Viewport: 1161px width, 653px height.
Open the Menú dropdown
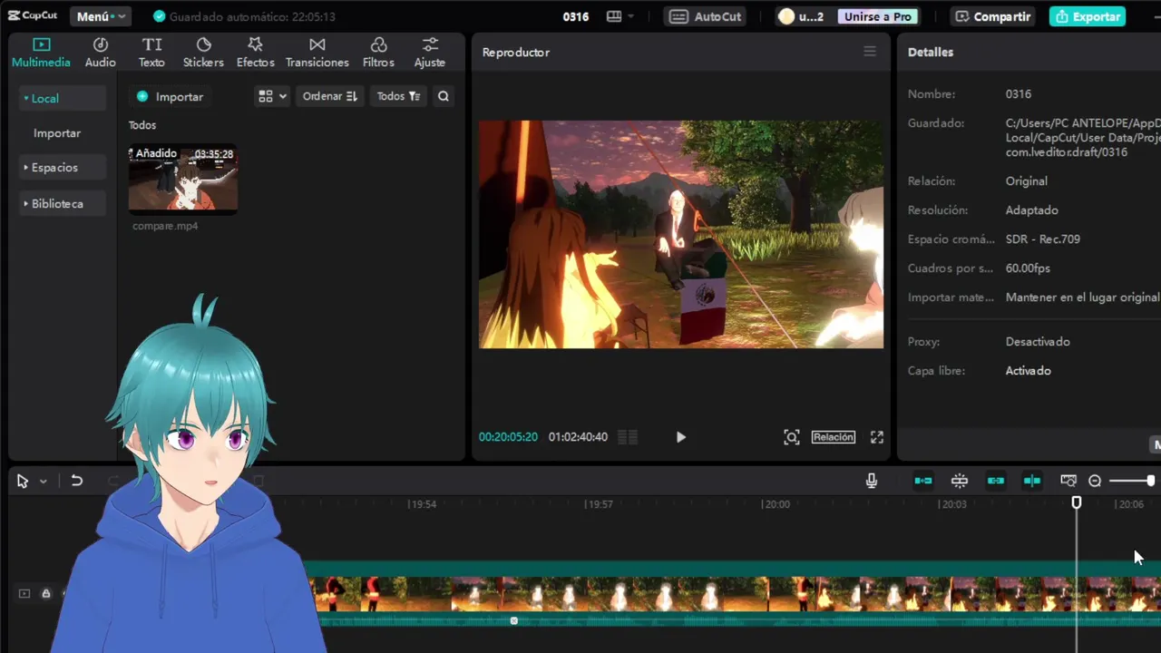[100, 16]
